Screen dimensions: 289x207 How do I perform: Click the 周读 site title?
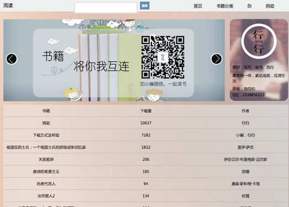point(8,6)
